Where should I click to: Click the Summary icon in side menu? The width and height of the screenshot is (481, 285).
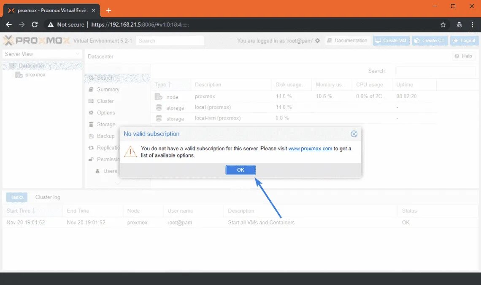[91, 89]
